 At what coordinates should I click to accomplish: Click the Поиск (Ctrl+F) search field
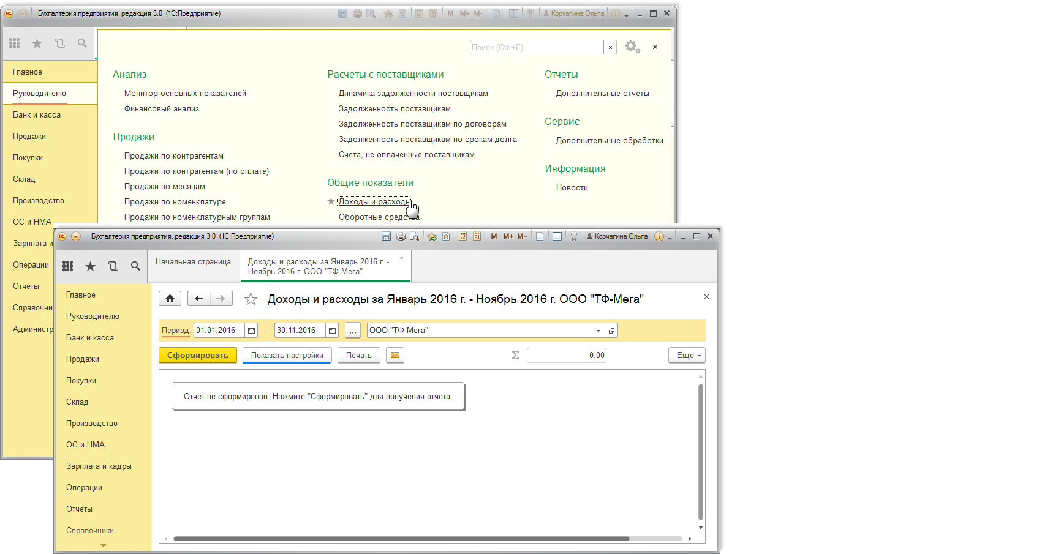[x=537, y=47]
